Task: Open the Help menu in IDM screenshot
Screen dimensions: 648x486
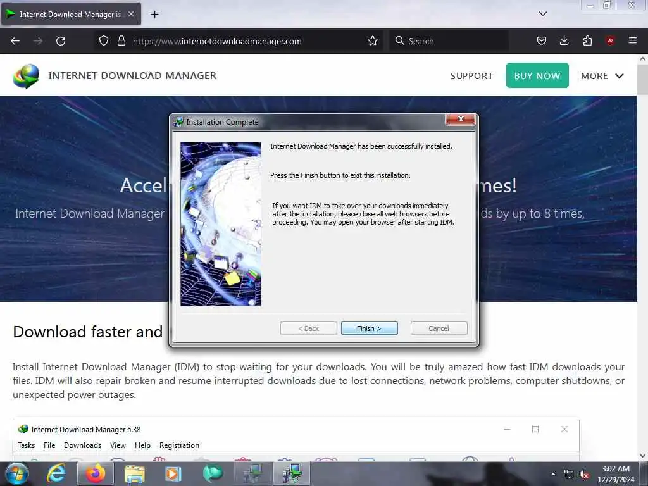Action: click(x=142, y=445)
